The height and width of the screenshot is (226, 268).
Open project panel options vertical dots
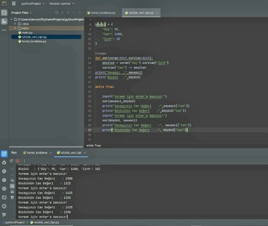pos(74,13)
